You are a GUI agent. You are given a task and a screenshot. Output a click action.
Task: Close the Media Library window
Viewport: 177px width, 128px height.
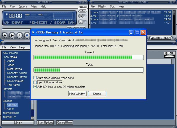[174, 43]
